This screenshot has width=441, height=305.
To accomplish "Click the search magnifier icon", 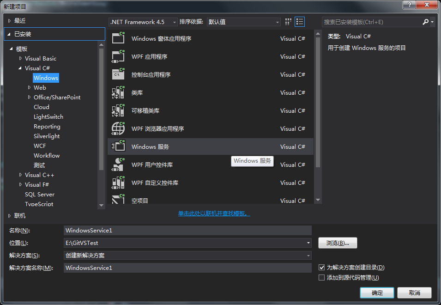I will click(426, 22).
